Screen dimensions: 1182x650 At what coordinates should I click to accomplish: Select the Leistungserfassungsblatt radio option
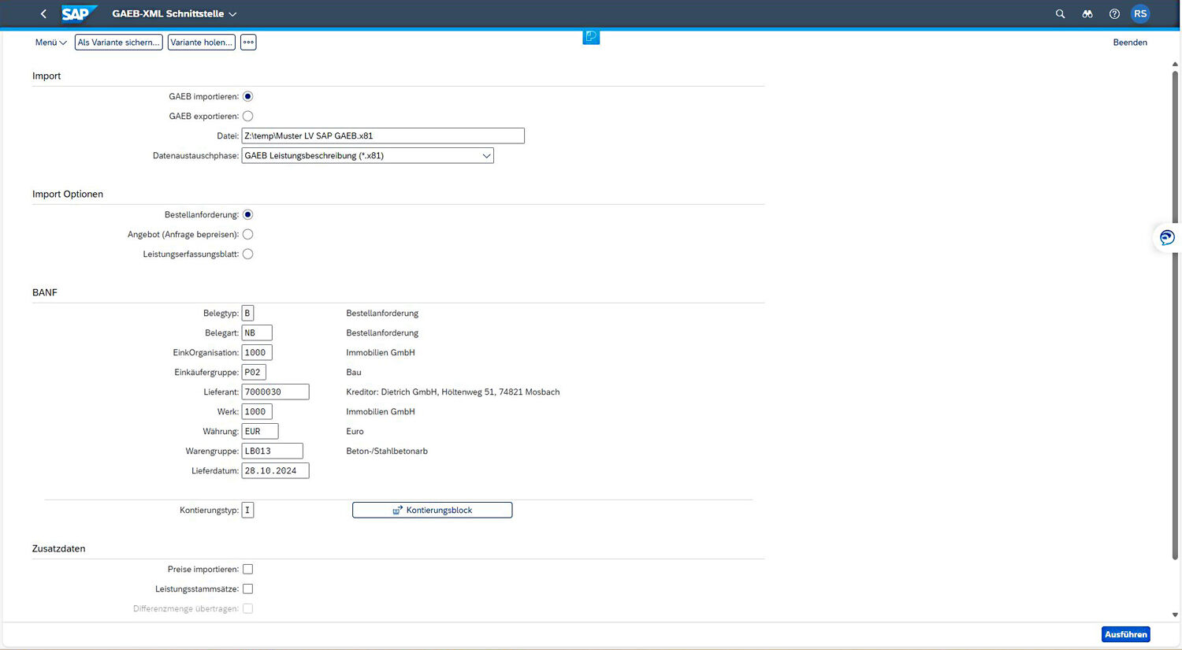click(248, 254)
